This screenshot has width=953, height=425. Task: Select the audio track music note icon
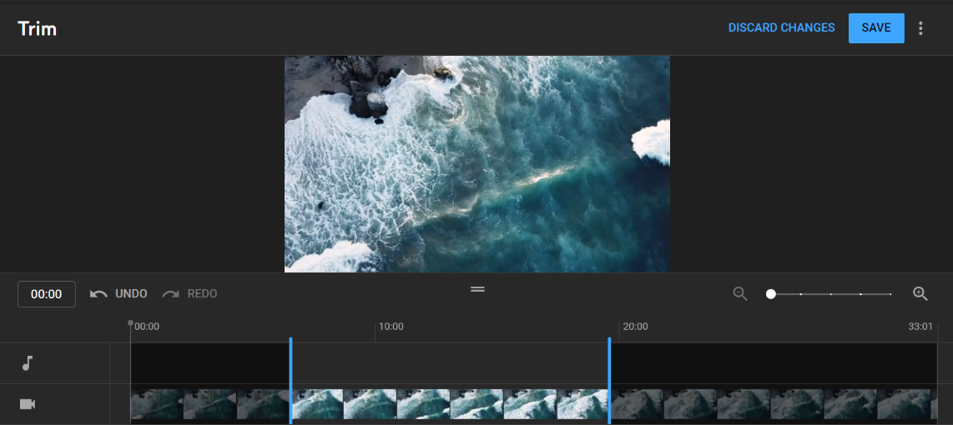27,363
